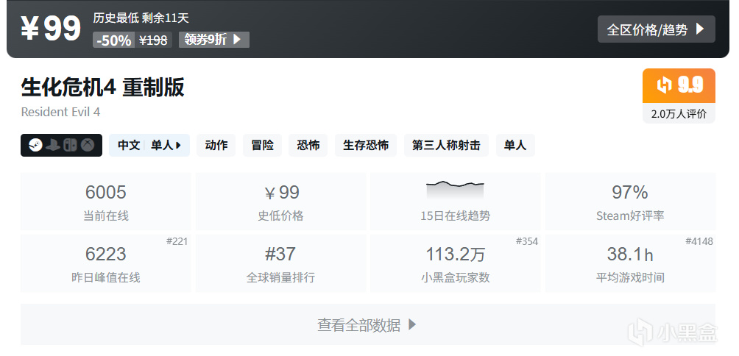Click the 97% Steam好评率 stat cell
739x356 pixels.
(630, 202)
